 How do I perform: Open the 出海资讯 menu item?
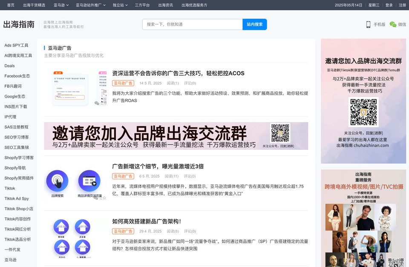[x=165, y=5]
